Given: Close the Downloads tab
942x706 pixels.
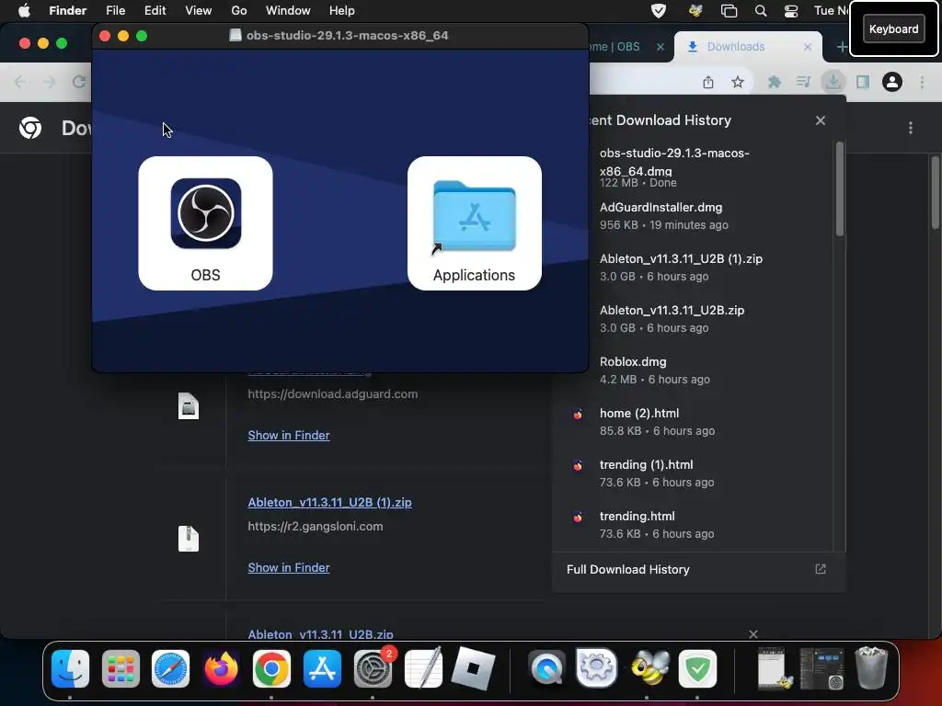Looking at the screenshot, I should [808, 46].
